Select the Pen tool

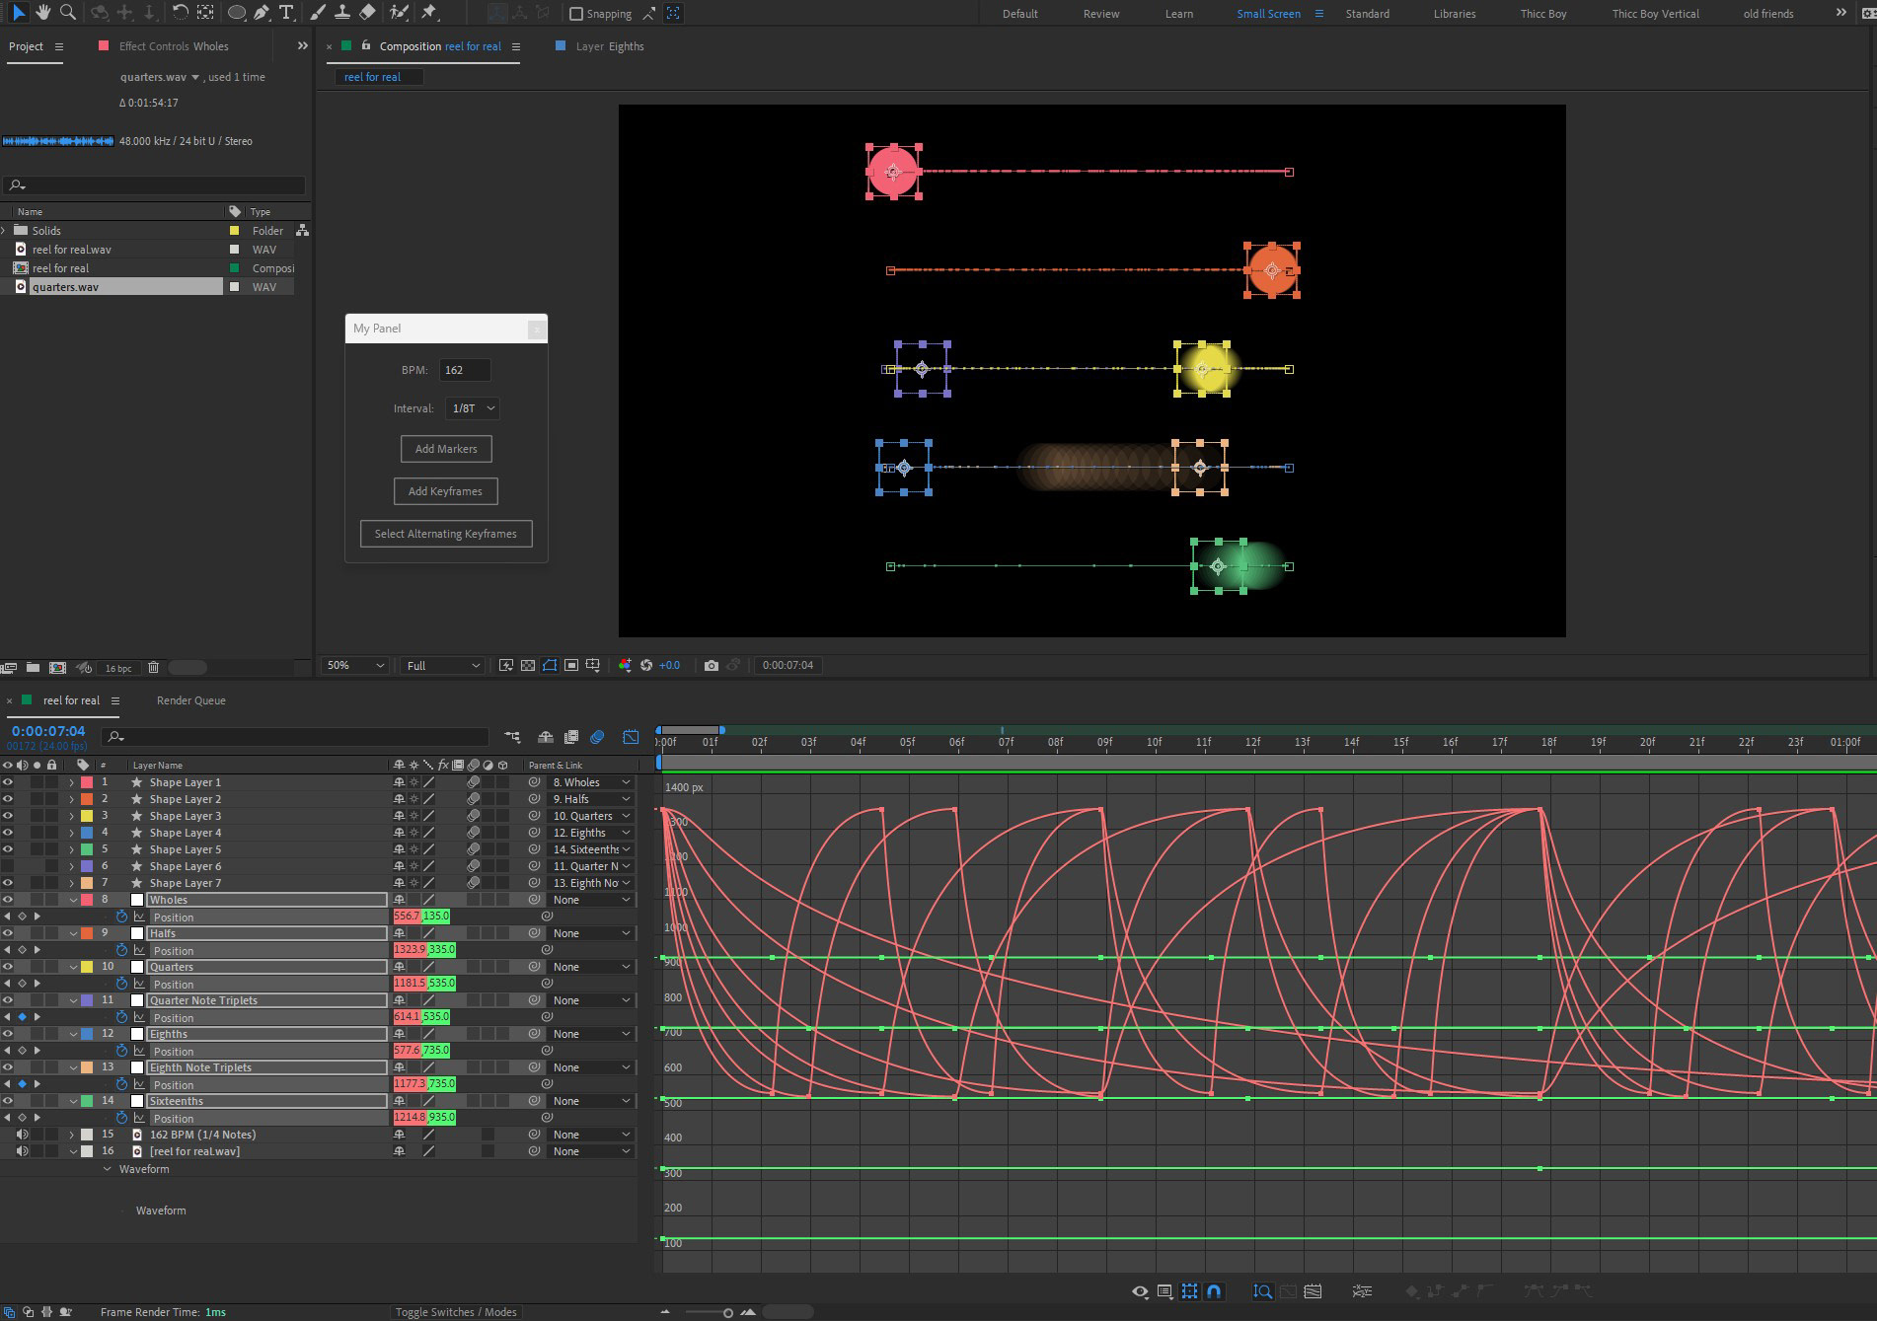click(x=262, y=13)
